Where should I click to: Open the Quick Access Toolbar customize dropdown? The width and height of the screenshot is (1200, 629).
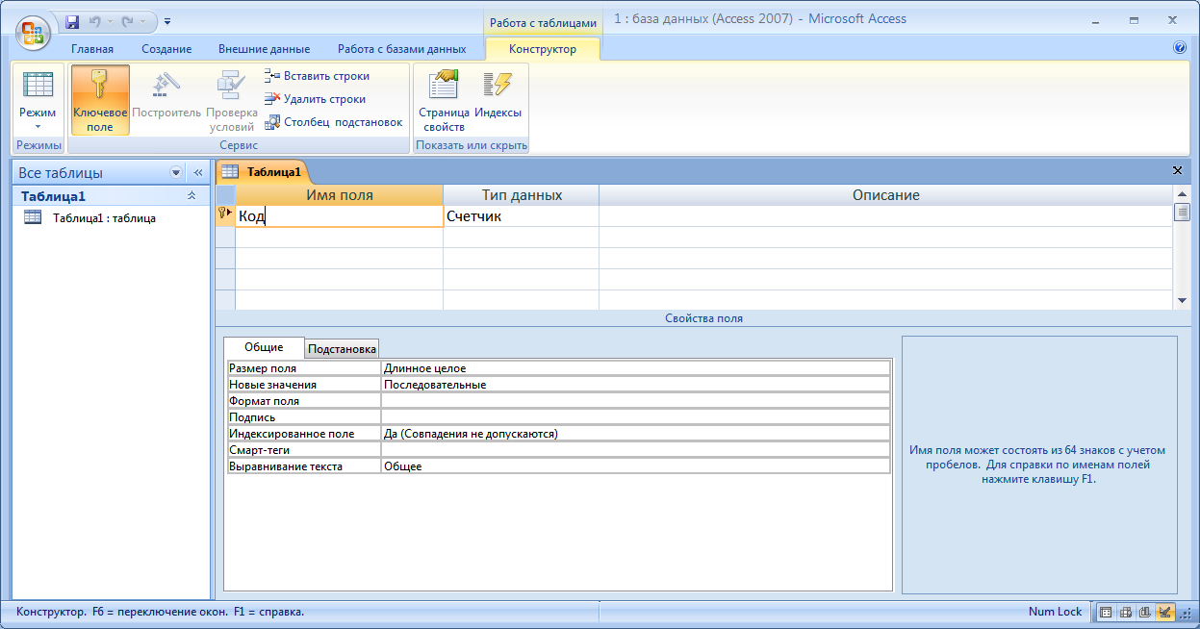click(167, 20)
